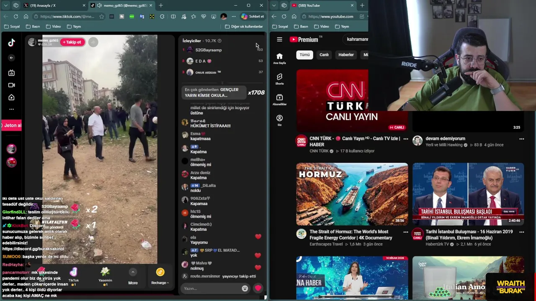Open the extensions puzzle icon in left browser
Viewport: 536px width, 301px height.
162,16
